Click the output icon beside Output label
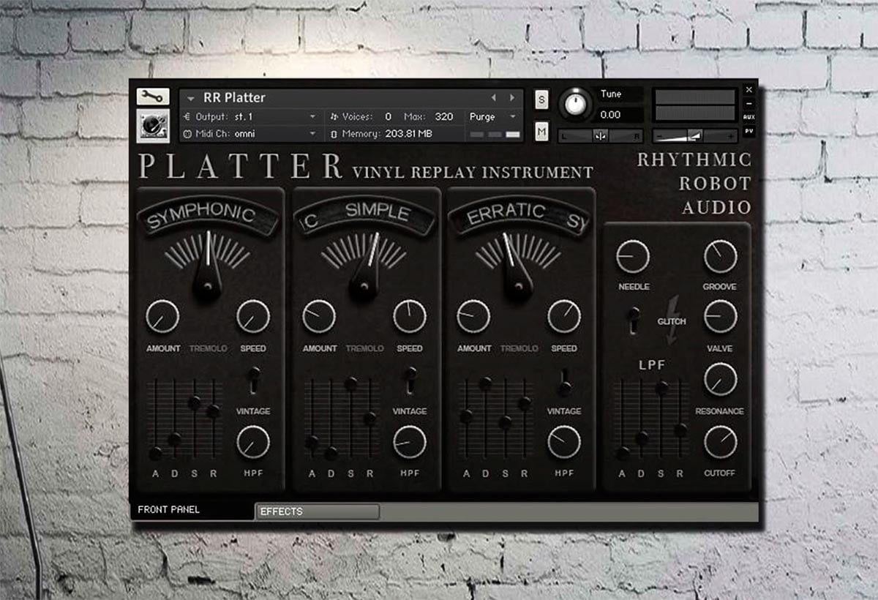This screenshot has height=600, width=878. tap(187, 116)
